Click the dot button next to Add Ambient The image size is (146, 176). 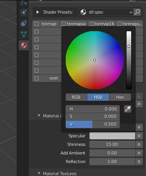[139, 153]
